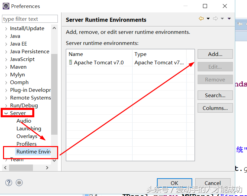The height and width of the screenshot is (196, 247).
Task: Dismiss dialog with Cancel button
Action: 213,183
